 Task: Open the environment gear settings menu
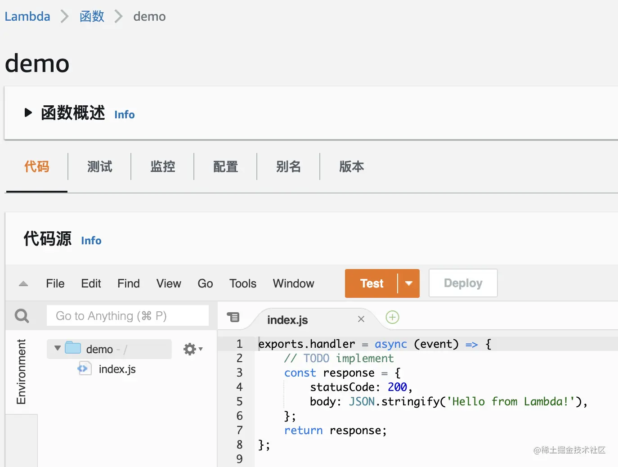coord(193,349)
